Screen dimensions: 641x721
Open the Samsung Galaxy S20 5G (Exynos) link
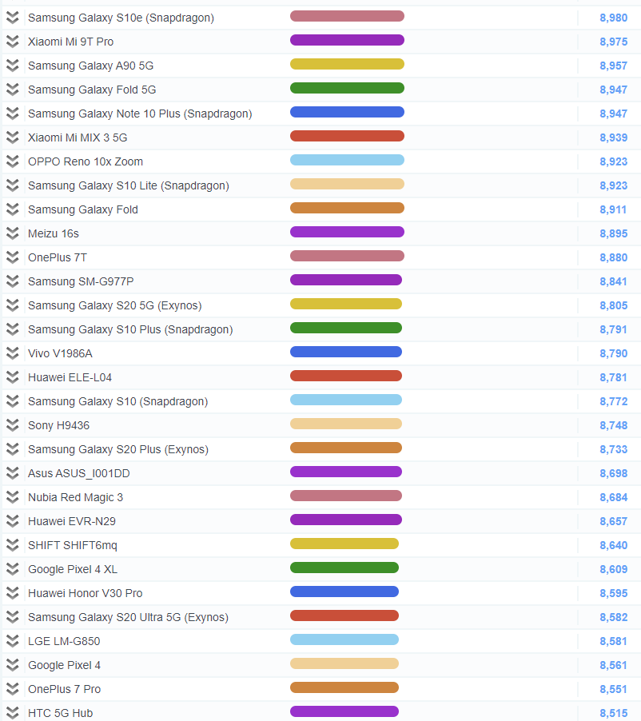click(x=115, y=306)
